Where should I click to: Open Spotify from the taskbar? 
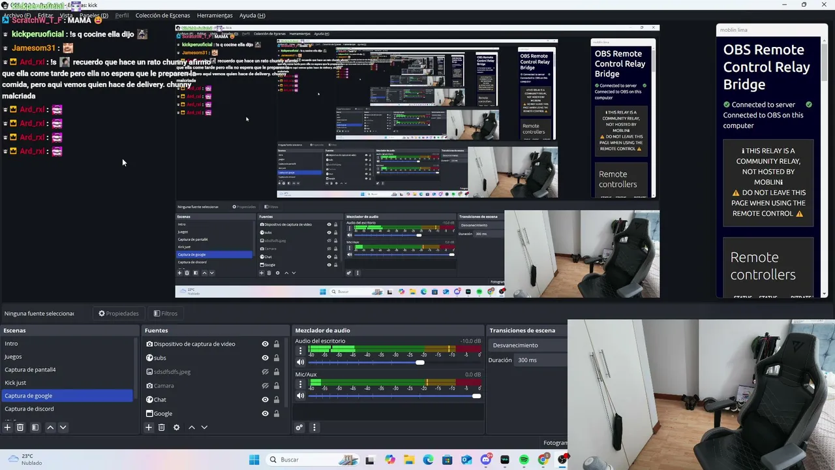point(524,460)
